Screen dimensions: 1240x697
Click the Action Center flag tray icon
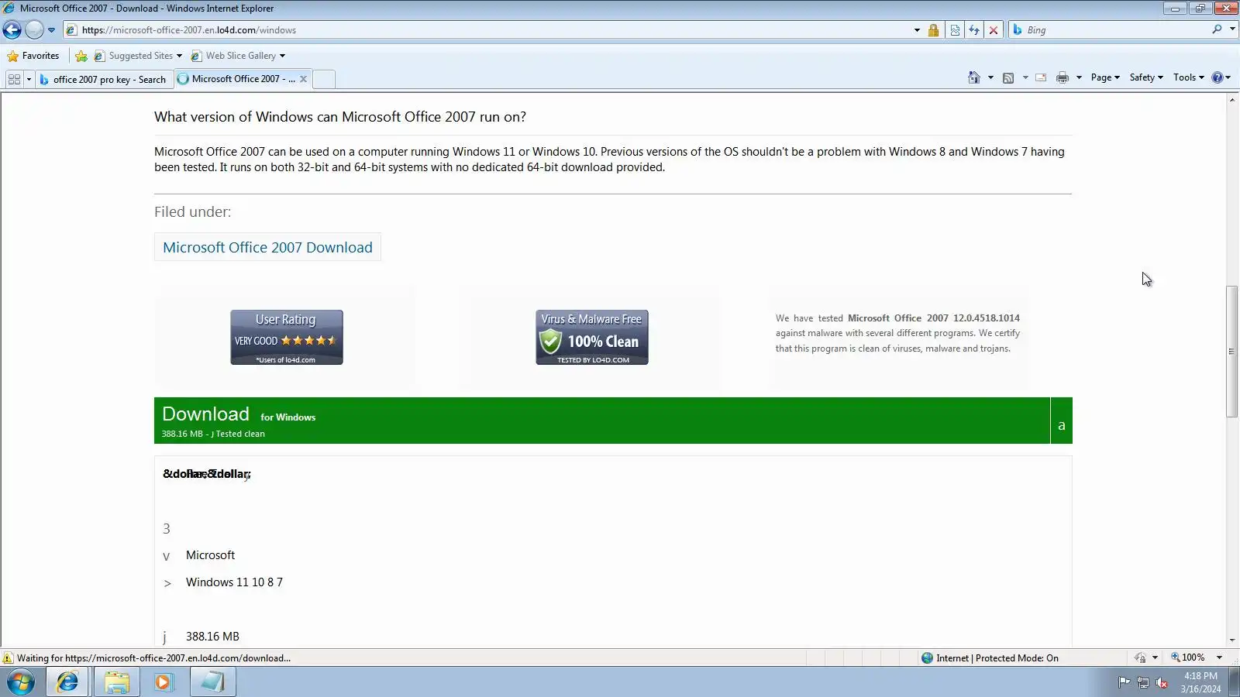pyautogui.click(x=1124, y=682)
